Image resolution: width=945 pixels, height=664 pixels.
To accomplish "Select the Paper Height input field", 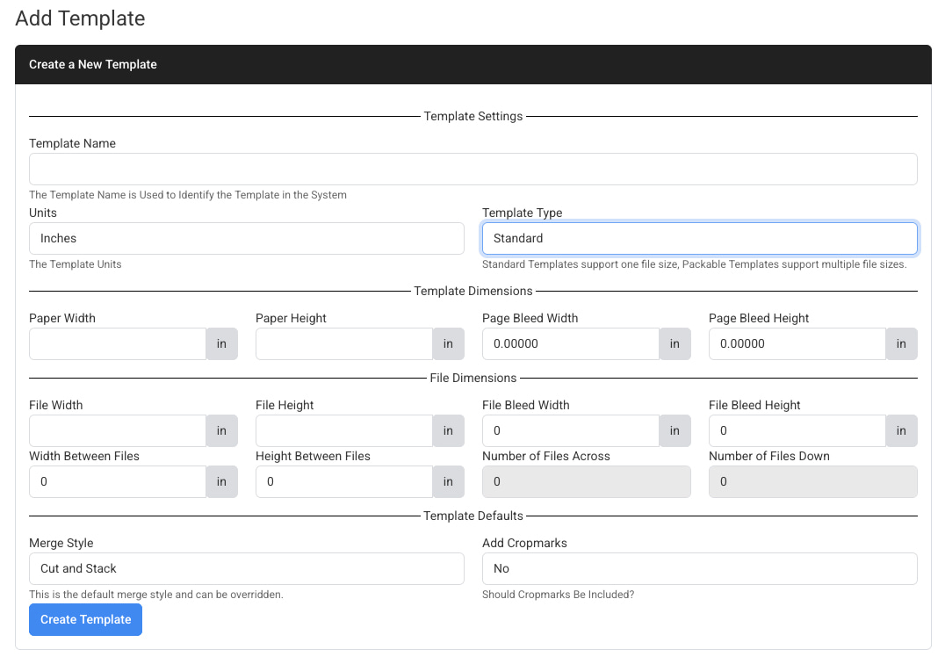I will click(x=343, y=343).
